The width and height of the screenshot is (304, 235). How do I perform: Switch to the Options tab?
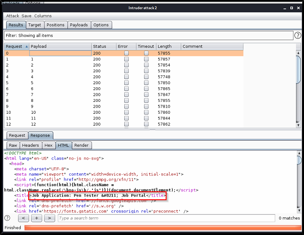pyautogui.click(x=101, y=25)
